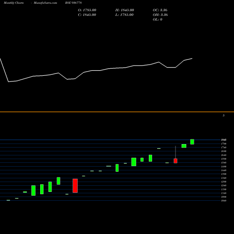Click the 'Monthly Charts' title text
234x234 pixels.
14,3
